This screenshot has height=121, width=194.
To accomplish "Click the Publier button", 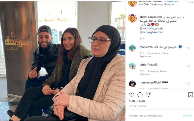I will point(188,116).
